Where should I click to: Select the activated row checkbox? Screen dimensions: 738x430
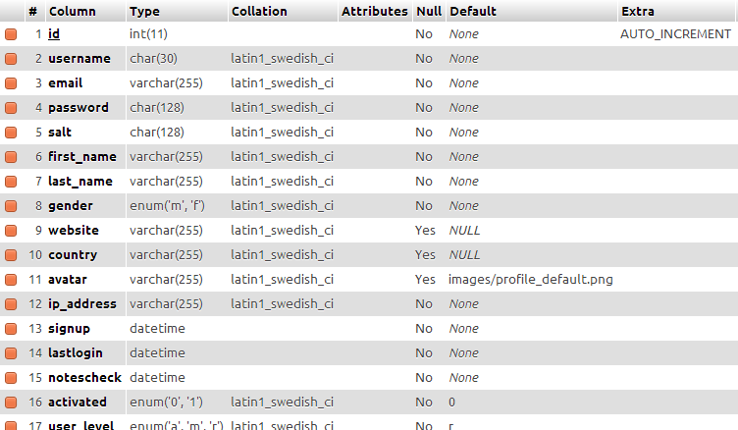coord(11,403)
